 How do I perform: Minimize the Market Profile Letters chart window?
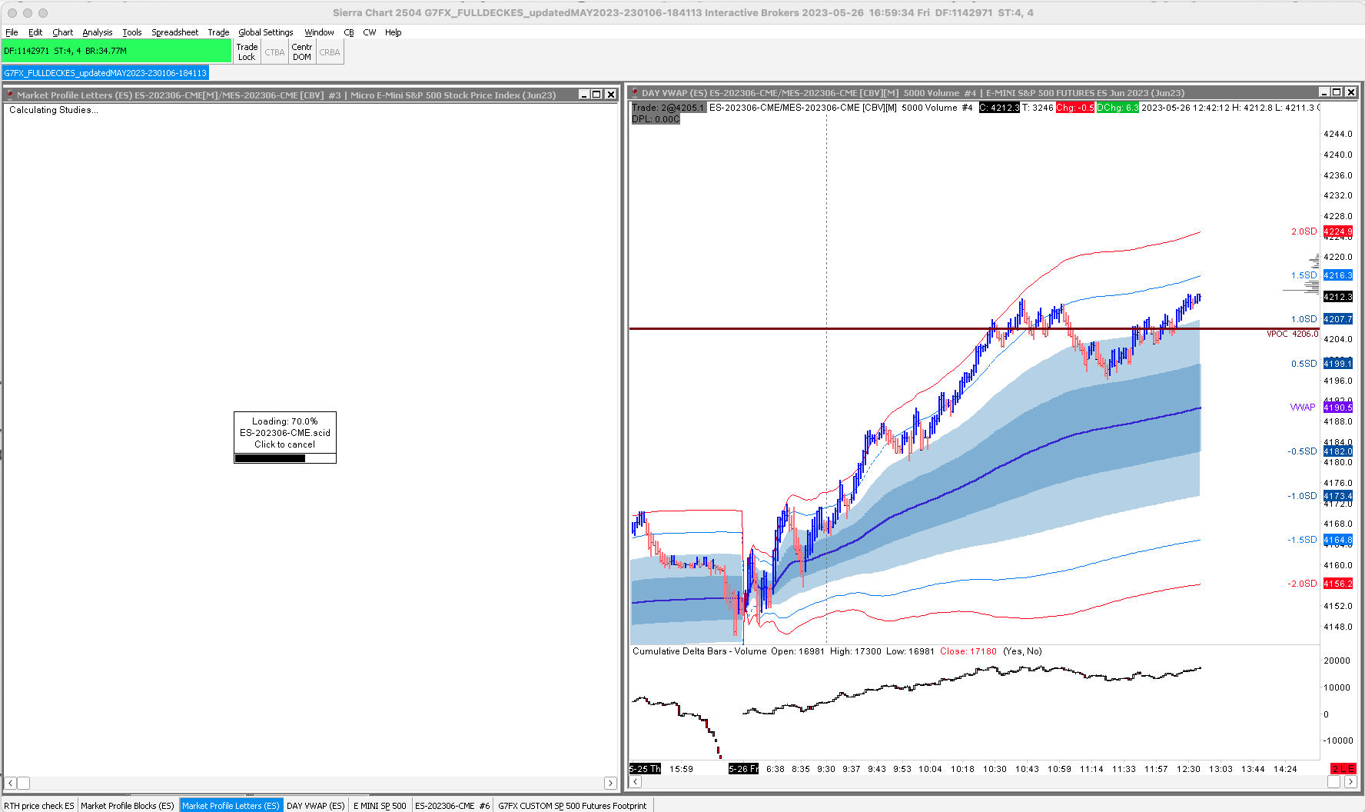coord(584,95)
